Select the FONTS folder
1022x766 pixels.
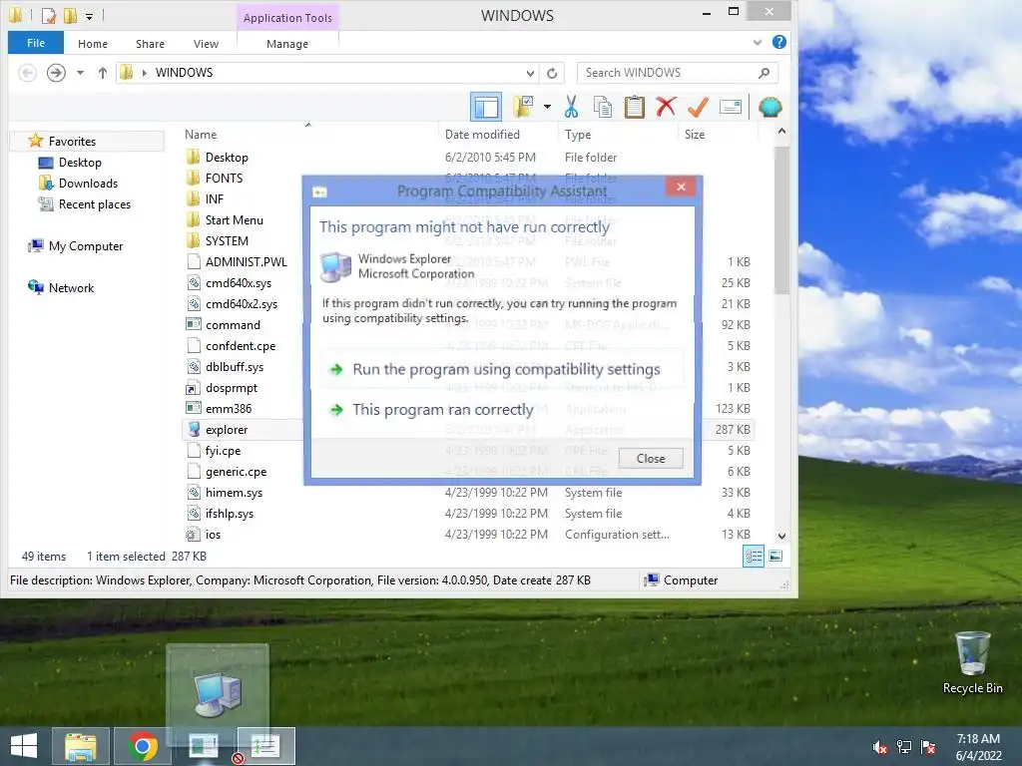(224, 178)
